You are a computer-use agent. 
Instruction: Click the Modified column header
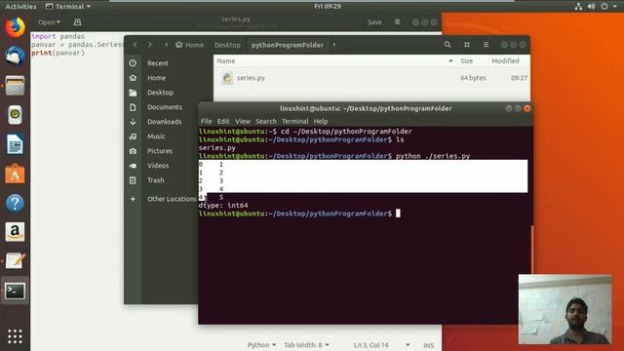[x=505, y=60]
